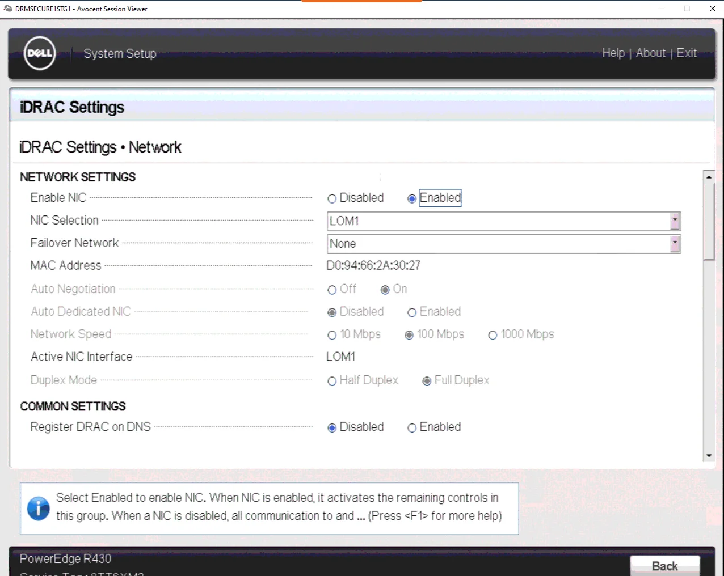Disable Register DRAC on DNS
Image resolution: width=724 pixels, height=576 pixels.
(332, 427)
